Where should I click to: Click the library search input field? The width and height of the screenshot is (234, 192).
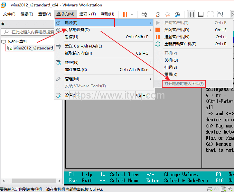(32, 32)
